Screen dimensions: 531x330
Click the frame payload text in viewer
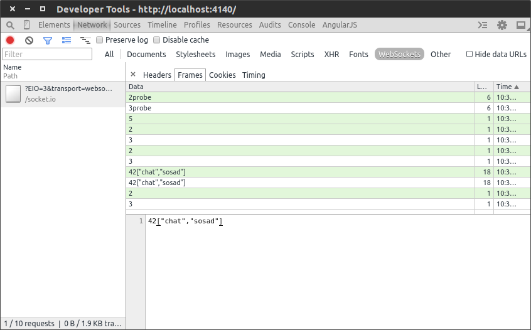[x=185, y=221]
